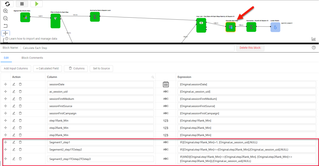Select the Summarize Data to Session Level block
The height and width of the screenshot is (166, 319).
tap(95, 17)
